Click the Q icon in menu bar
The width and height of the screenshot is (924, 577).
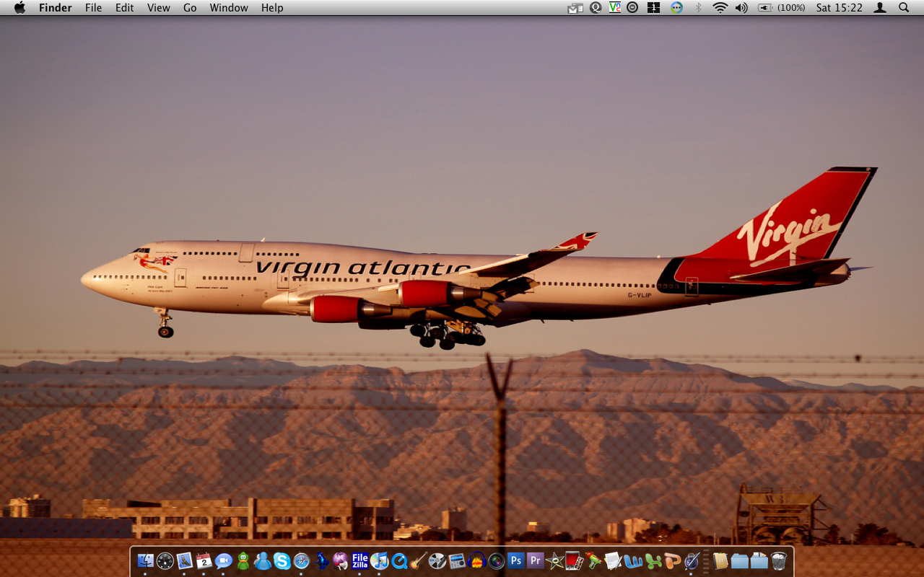pos(596,8)
